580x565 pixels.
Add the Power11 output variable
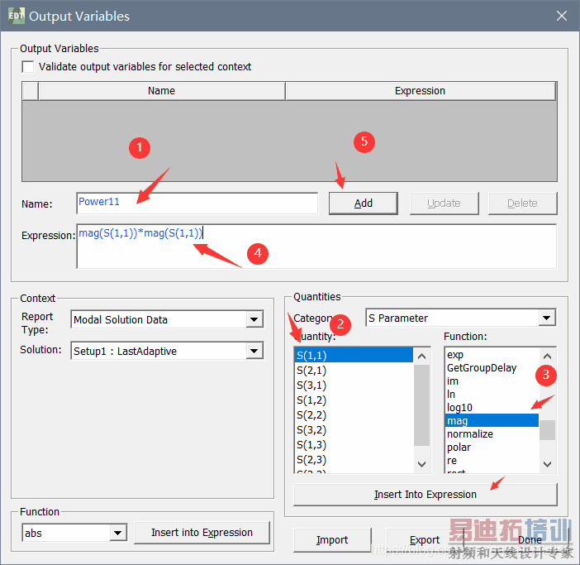point(364,203)
